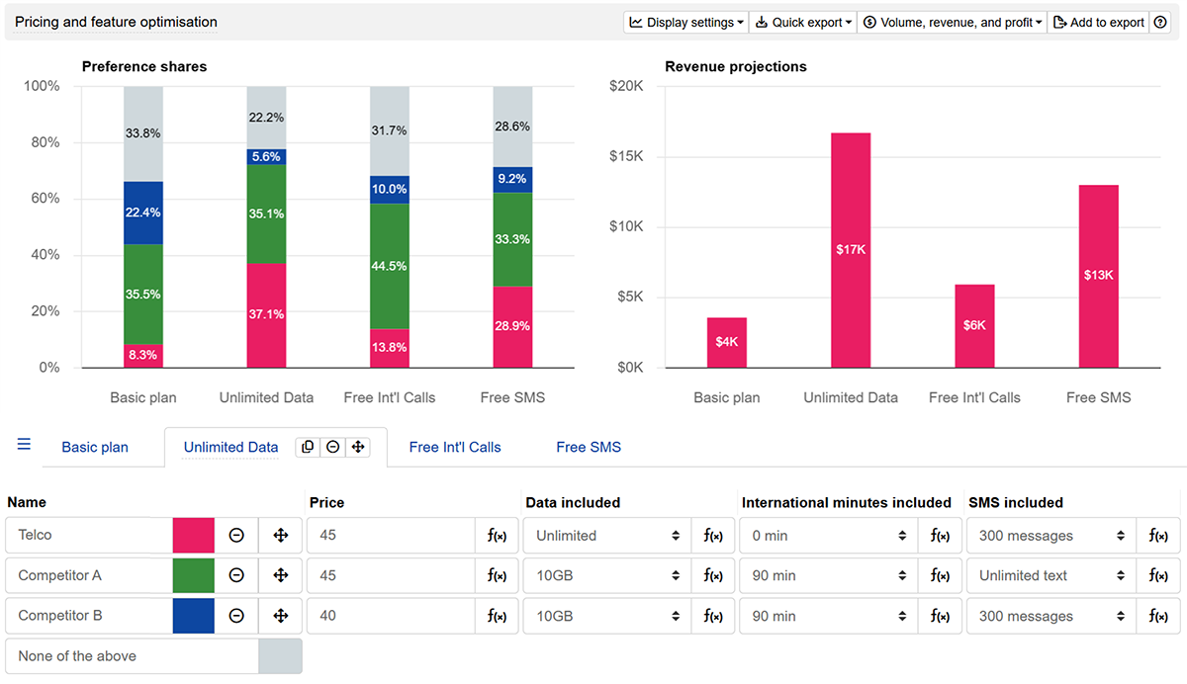The width and height of the screenshot is (1187, 684).
Task: Open Competitor B international minutes dropdown
Action: (x=829, y=616)
